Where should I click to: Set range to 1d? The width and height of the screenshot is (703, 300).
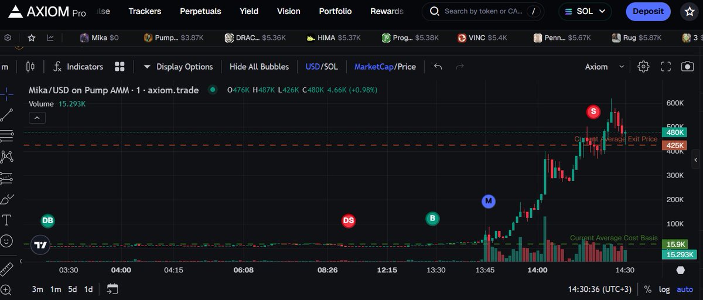tap(88, 289)
